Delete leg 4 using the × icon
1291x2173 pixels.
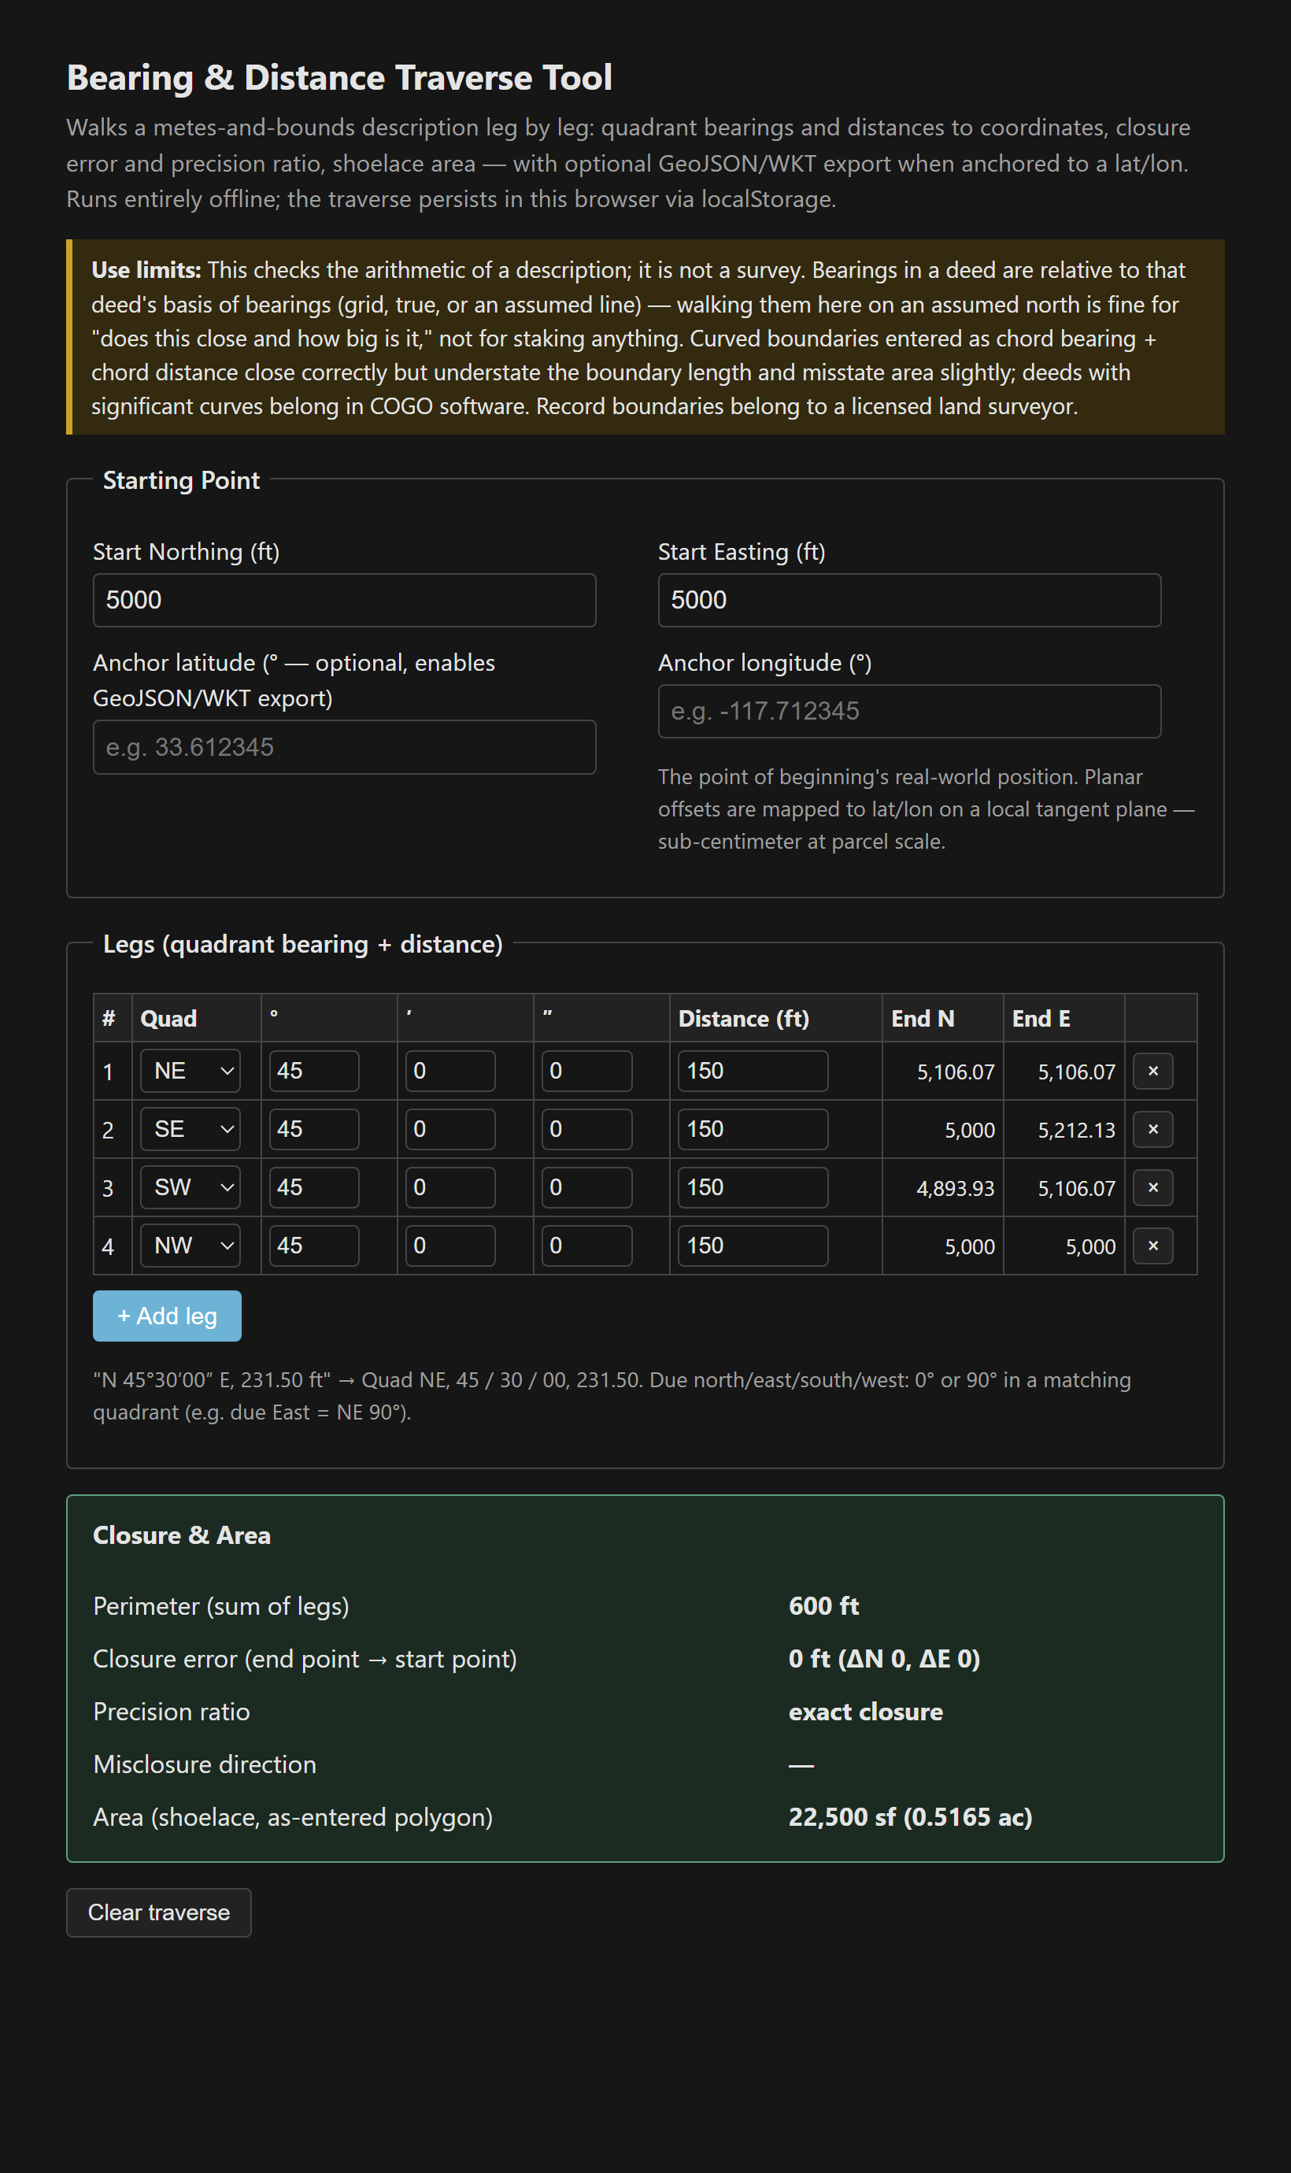(x=1152, y=1246)
